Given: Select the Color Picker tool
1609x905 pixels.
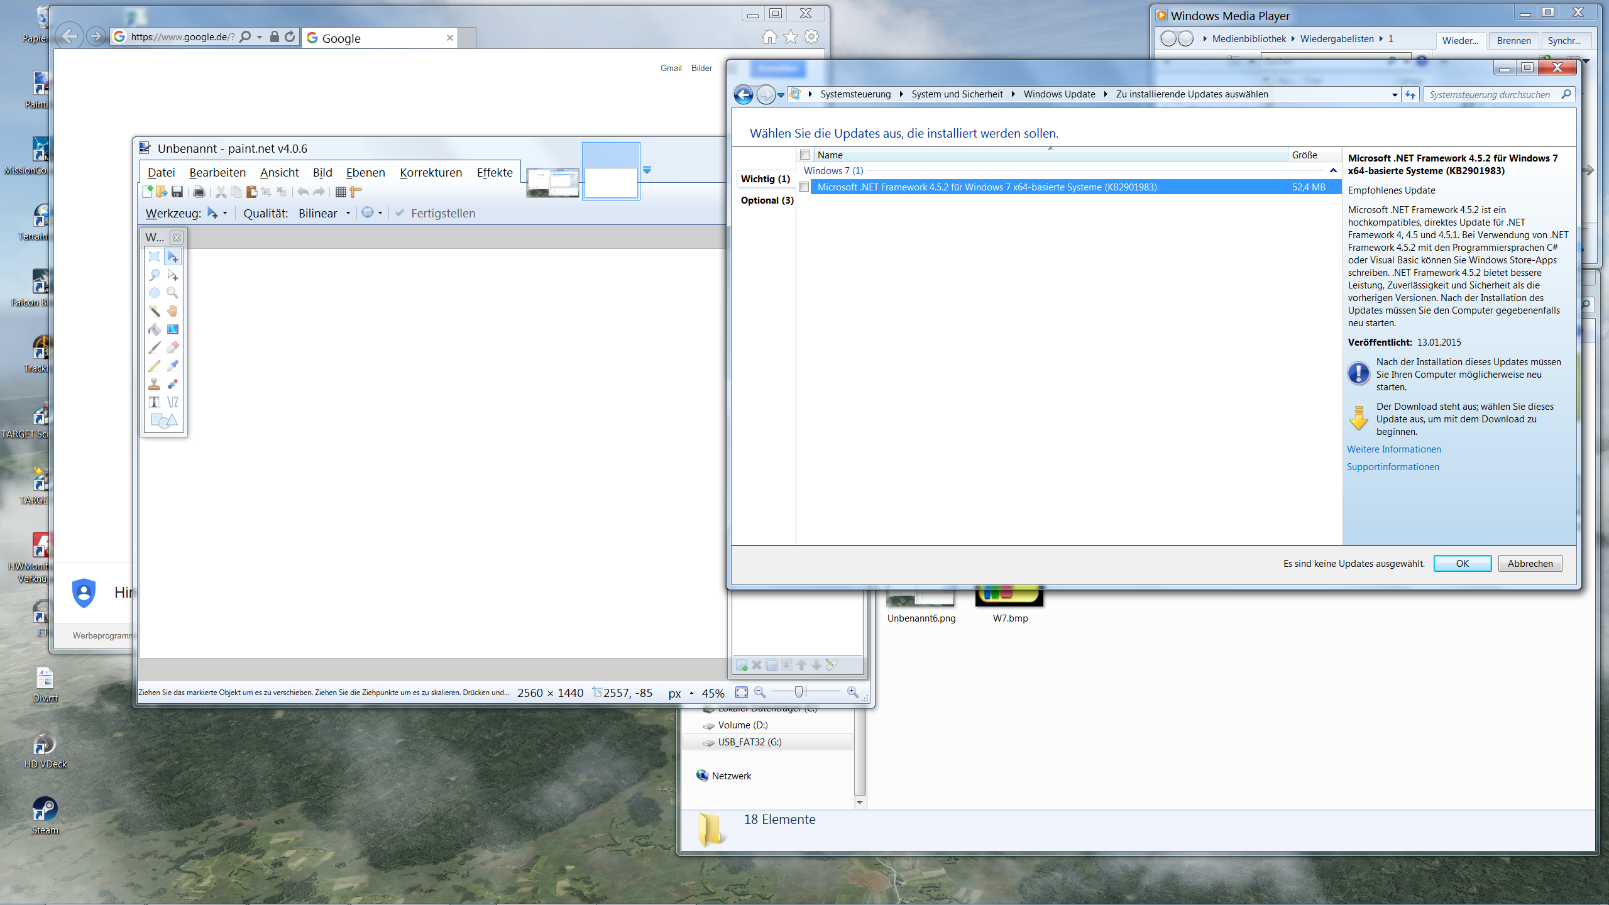Looking at the screenshot, I should pyautogui.click(x=172, y=366).
